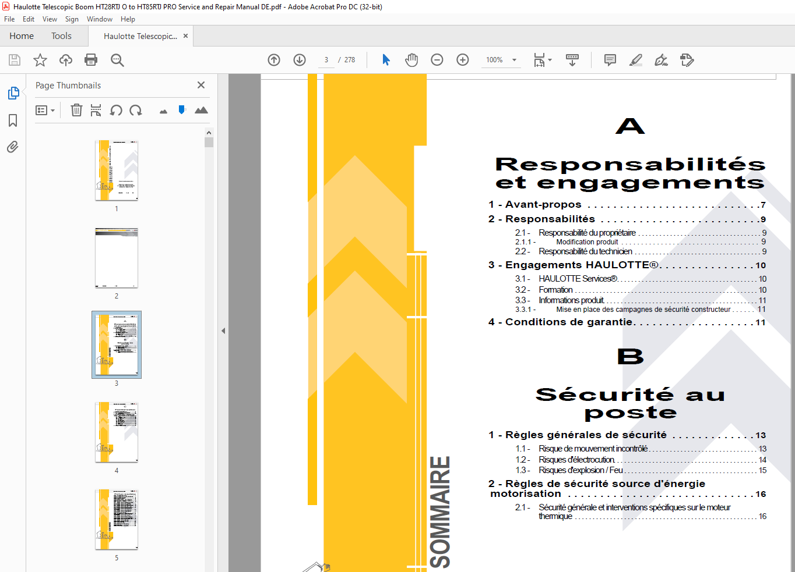
Task: Click 'Informations produit' contents line
Action: point(641,300)
